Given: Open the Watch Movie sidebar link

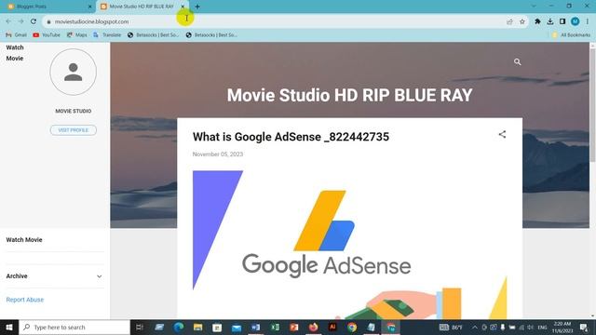Looking at the screenshot, I should tap(24, 240).
